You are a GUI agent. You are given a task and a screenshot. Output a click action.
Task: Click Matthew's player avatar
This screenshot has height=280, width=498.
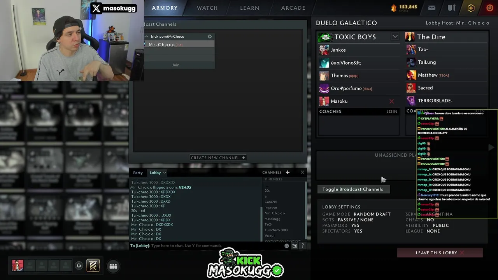[x=411, y=75]
